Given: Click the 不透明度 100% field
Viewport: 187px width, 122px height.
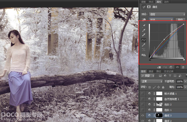Looking at the screenshot, I should tap(180, 82).
